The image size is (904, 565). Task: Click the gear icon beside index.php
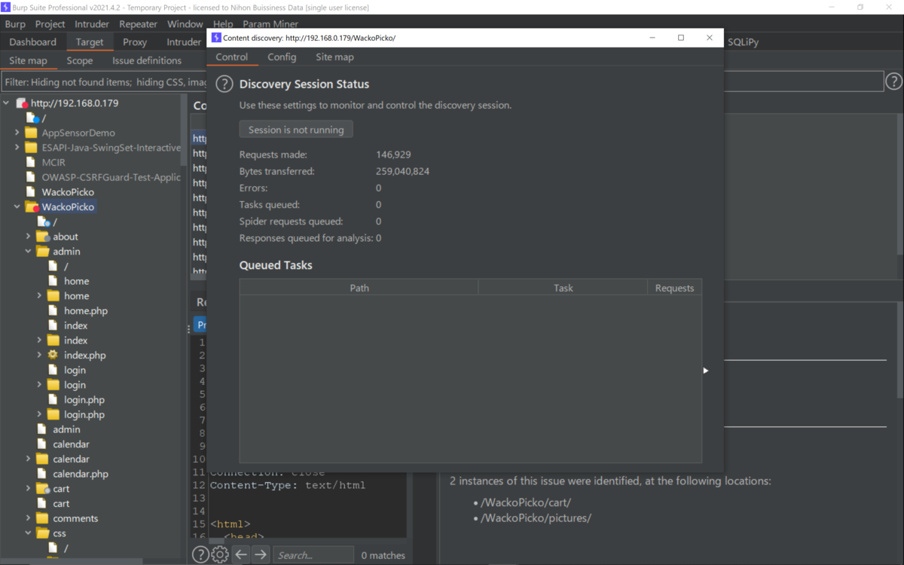tap(53, 355)
